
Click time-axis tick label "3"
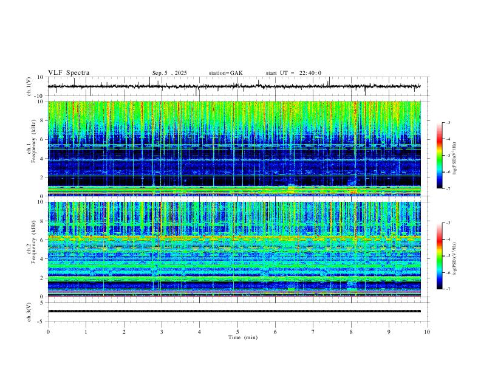click(x=162, y=332)
